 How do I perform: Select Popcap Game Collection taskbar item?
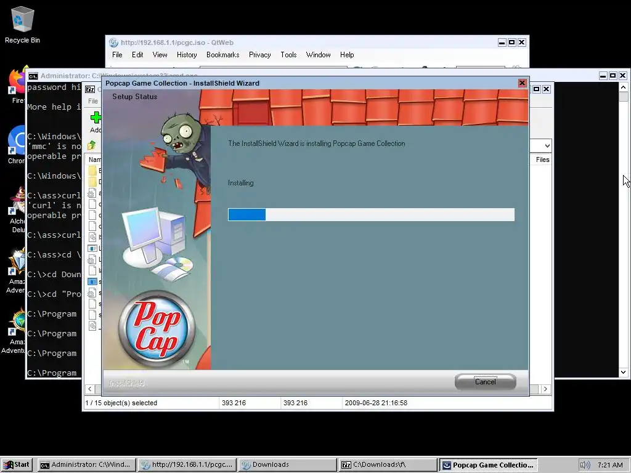(488, 464)
